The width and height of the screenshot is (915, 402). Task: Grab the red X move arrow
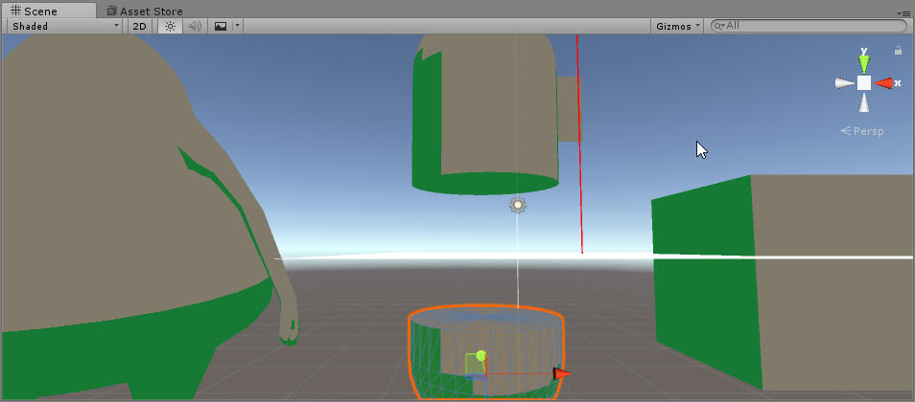point(563,374)
